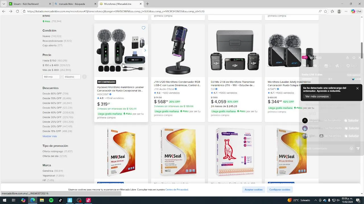Viewport: 364px width, 204px height.
Task: Open Spotify on taskbar
Action: pyautogui.click(x=51, y=200)
